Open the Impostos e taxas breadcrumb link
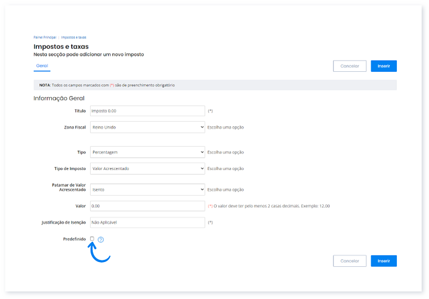The width and height of the screenshot is (429, 299). [x=73, y=38]
